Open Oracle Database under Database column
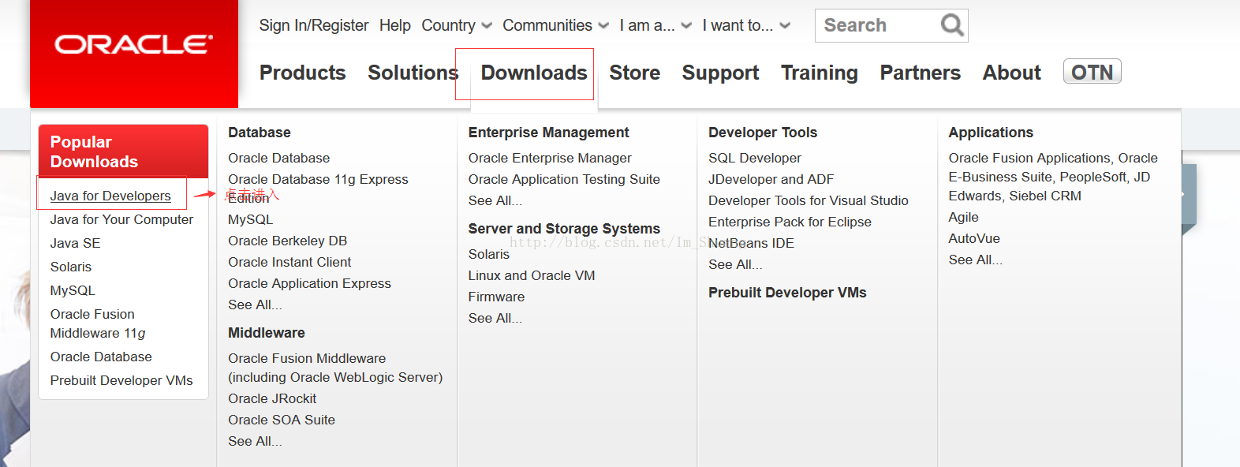 tap(279, 158)
